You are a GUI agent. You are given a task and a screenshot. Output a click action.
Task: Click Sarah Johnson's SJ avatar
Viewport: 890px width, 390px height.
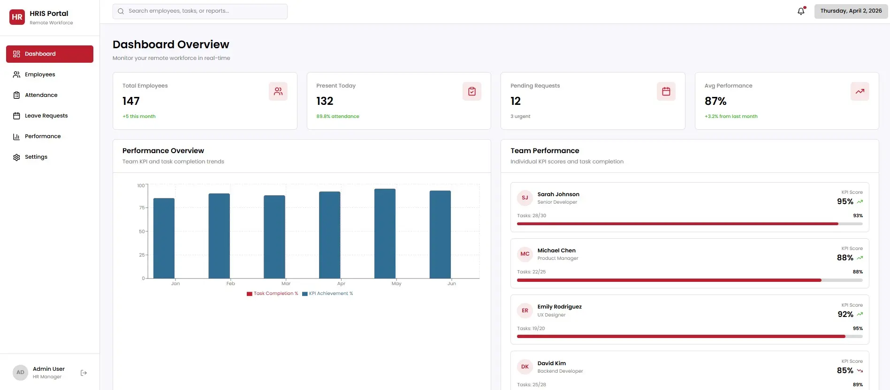tap(525, 198)
